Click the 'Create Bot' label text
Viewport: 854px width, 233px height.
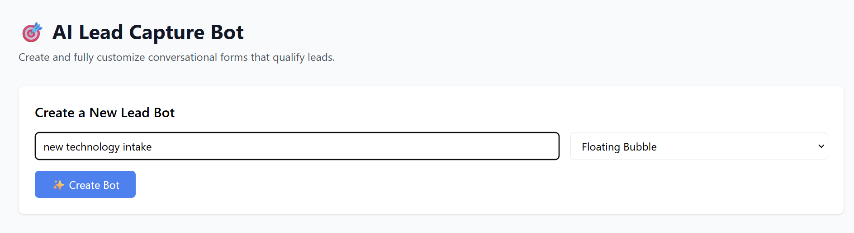tap(94, 185)
